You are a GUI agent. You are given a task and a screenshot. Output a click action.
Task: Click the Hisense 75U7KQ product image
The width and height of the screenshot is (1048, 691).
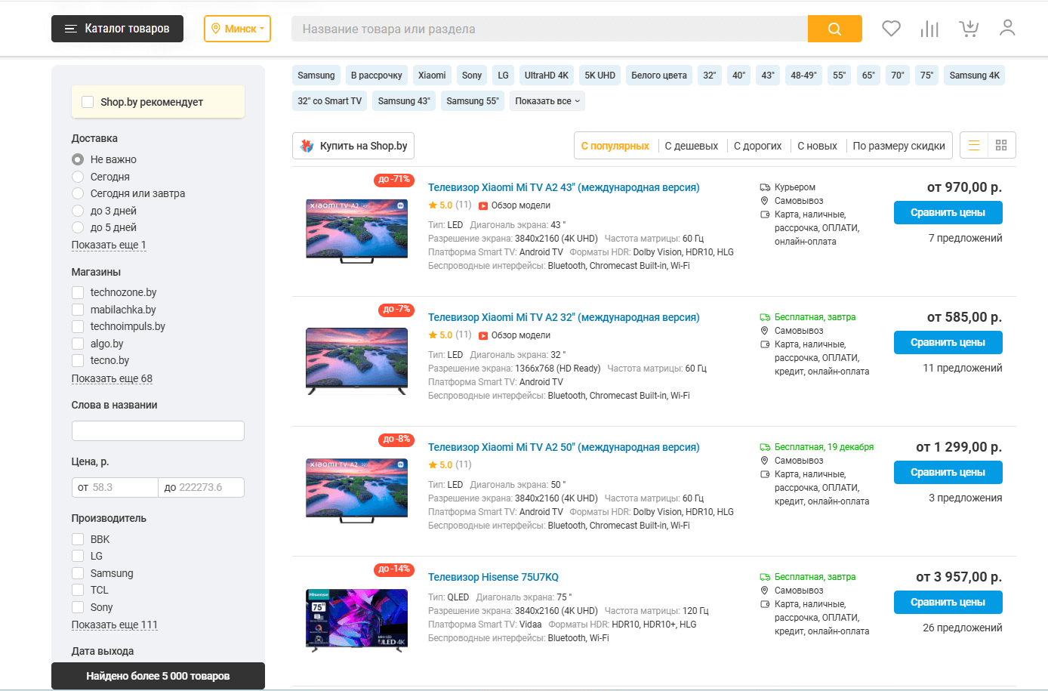[x=356, y=619]
